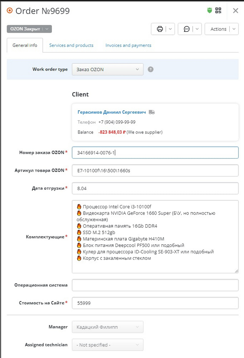Click the QR code icon
This screenshot has height=358, width=244.
coord(218,10)
